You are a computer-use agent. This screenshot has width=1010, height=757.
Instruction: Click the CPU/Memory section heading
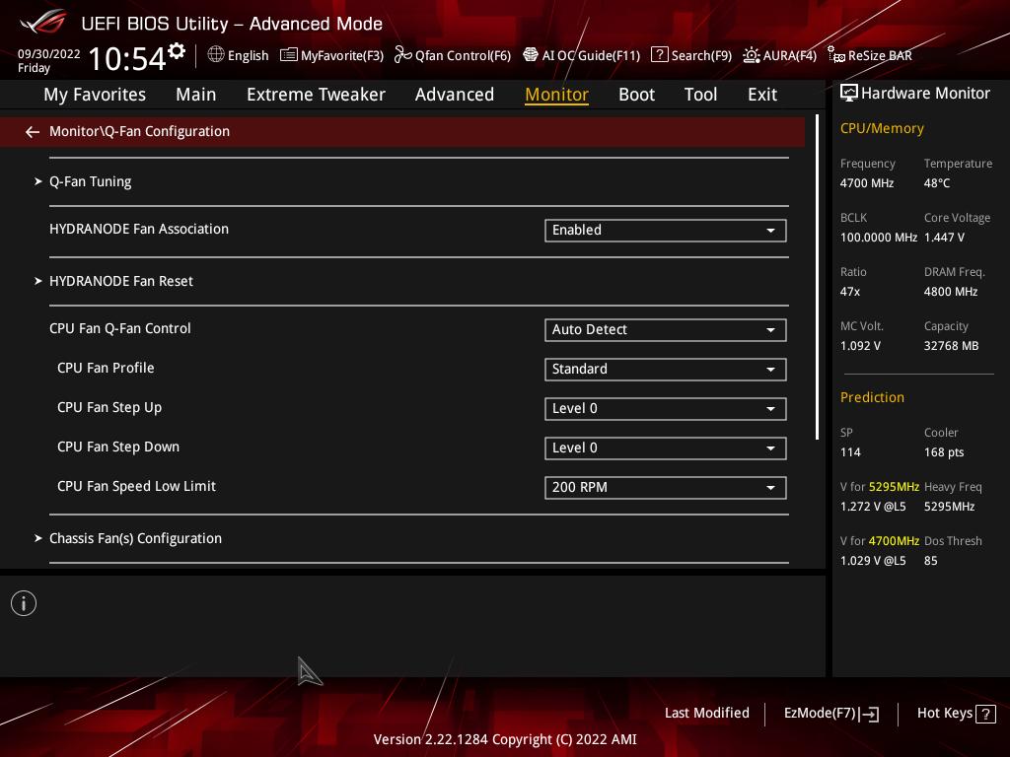(882, 129)
